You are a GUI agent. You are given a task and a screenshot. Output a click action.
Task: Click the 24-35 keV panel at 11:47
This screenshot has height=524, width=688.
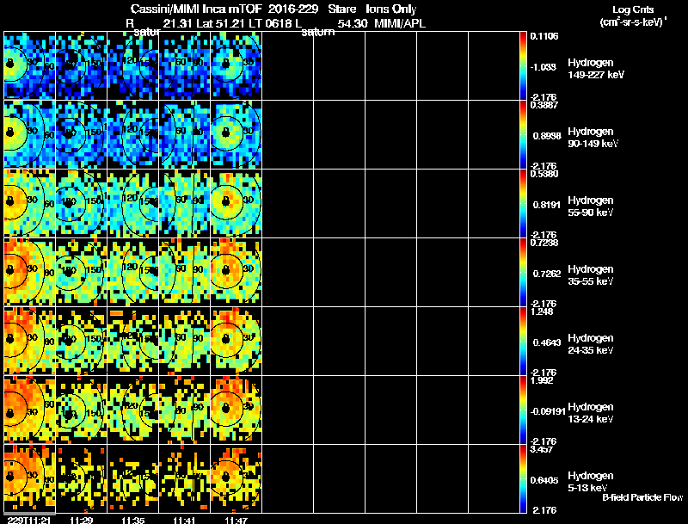[236, 341]
